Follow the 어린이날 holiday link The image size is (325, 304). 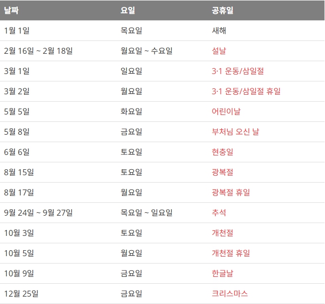coord(226,112)
